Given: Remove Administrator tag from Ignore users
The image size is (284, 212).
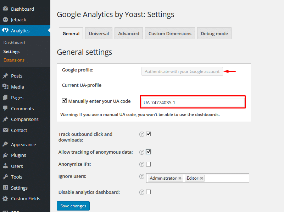Looking at the screenshot, I should (x=180, y=178).
